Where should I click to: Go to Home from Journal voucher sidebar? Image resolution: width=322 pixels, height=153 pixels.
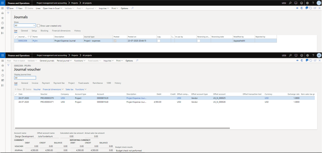click(3, 65)
